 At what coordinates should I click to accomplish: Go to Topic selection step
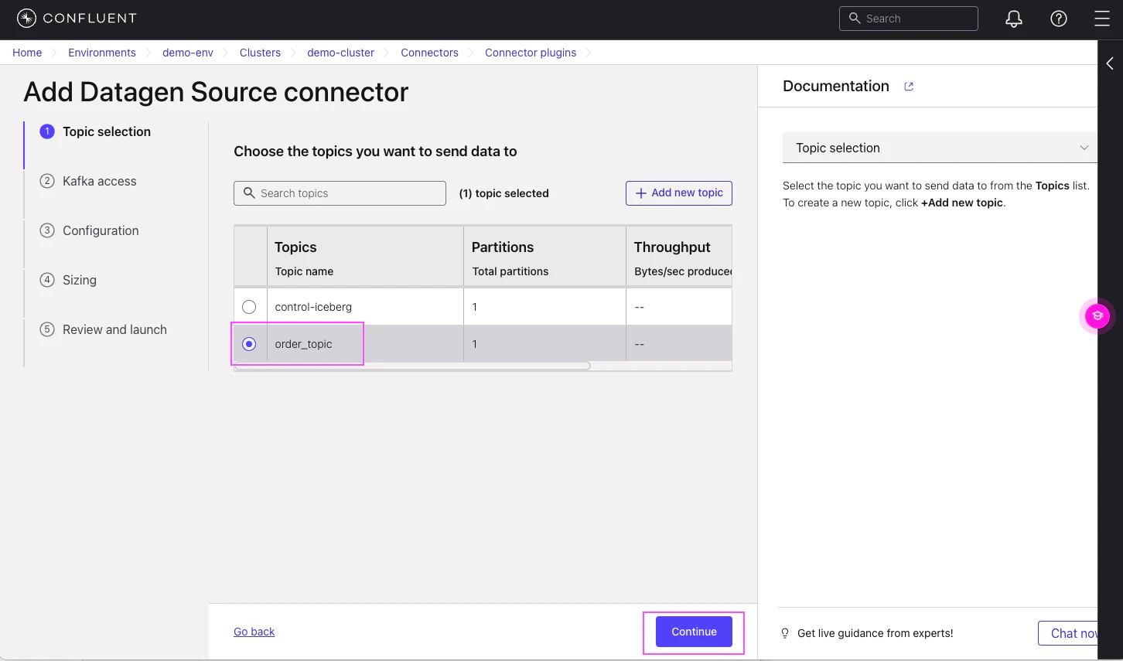(107, 131)
